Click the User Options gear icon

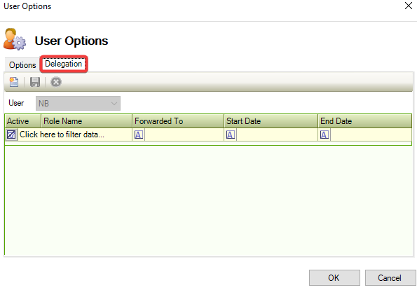pos(15,39)
